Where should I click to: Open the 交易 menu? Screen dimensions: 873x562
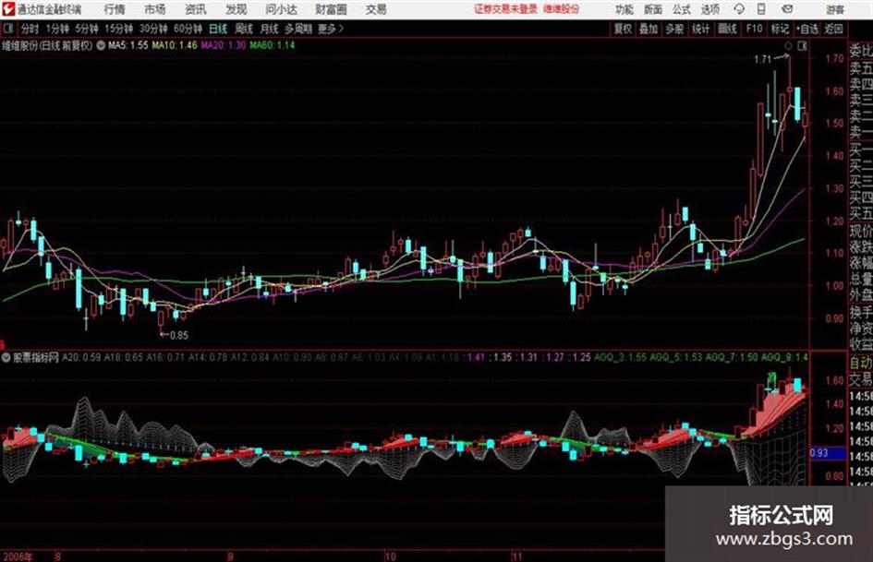[x=376, y=9]
